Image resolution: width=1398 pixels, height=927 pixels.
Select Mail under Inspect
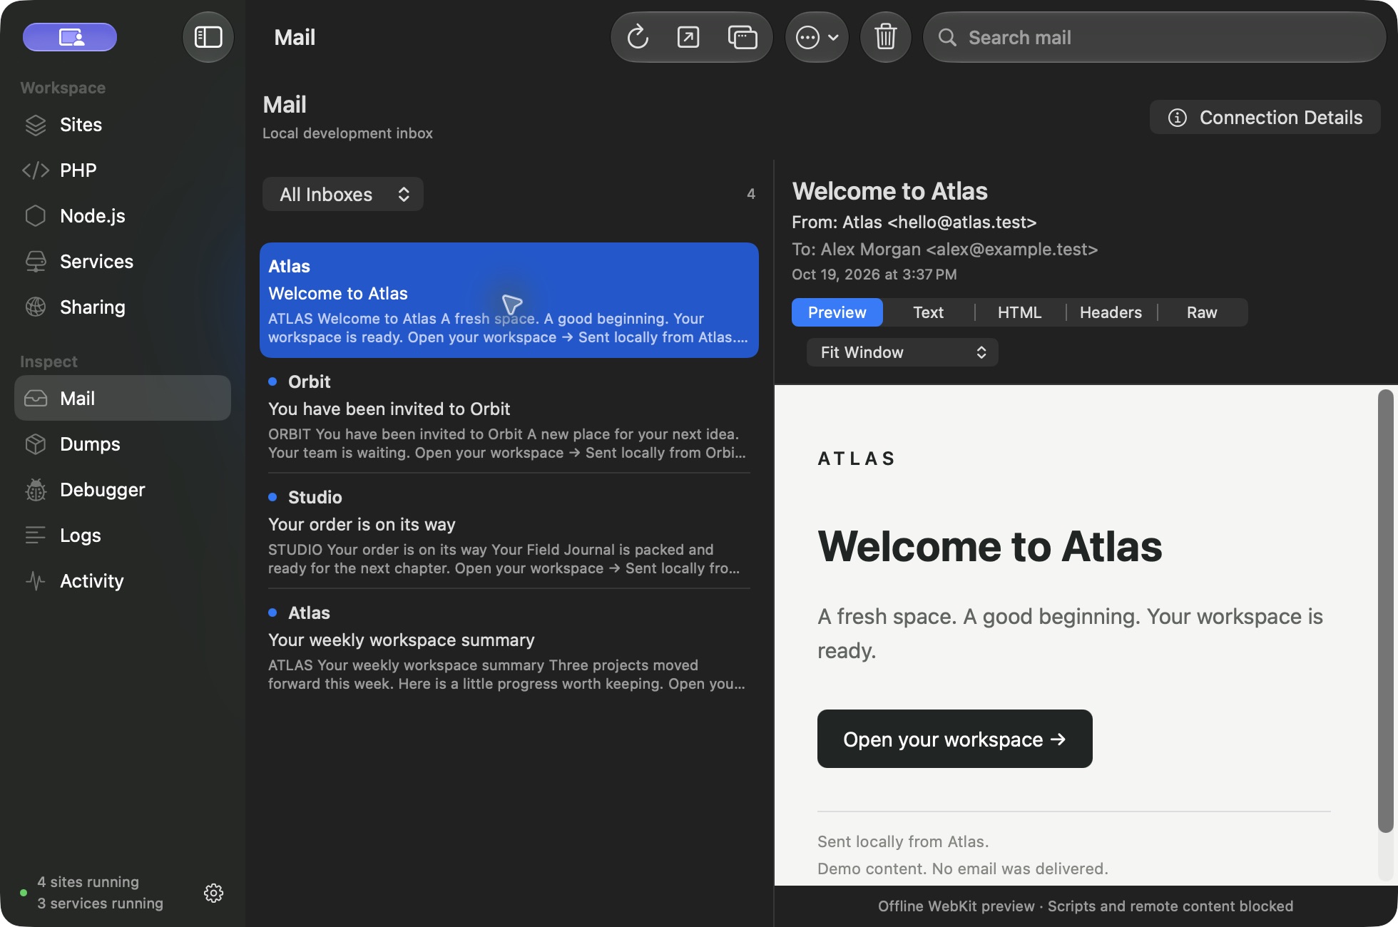coord(123,398)
